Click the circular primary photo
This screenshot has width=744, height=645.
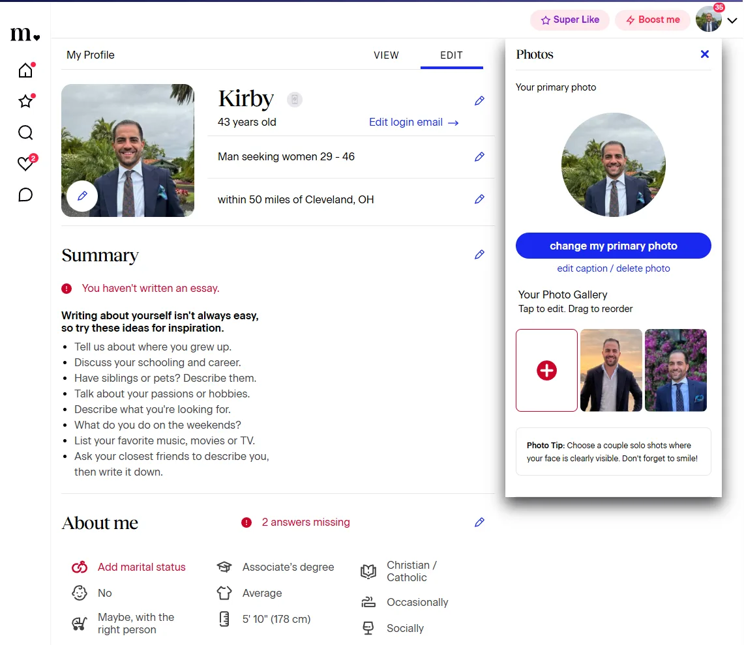coord(613,165)
